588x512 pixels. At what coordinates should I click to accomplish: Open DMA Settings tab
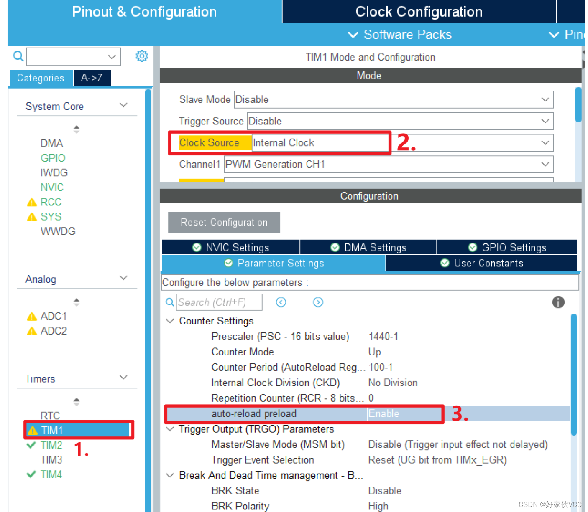pyautogui.click(x=368, y=247)
